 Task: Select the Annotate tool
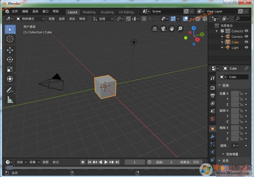coord(10,90)
